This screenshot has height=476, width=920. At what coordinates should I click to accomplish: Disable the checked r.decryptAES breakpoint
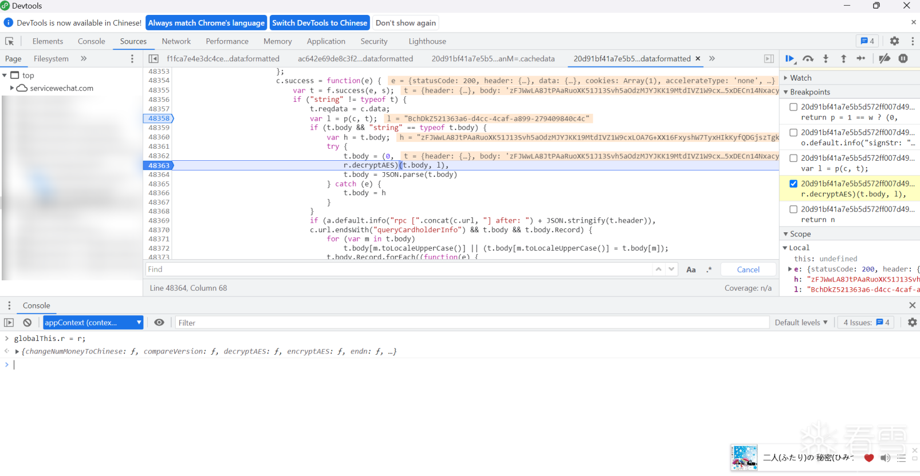793,184
